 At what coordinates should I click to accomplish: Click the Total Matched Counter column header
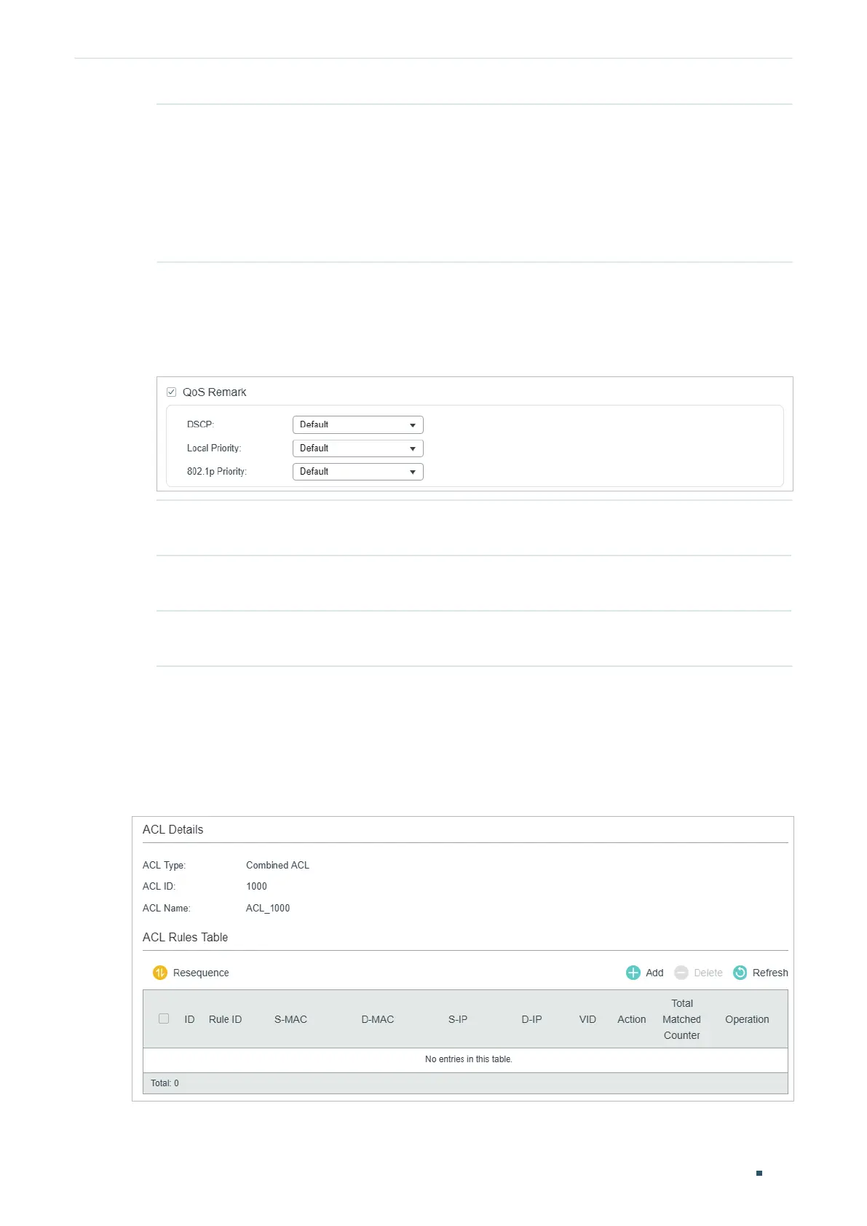(682, 1019)
